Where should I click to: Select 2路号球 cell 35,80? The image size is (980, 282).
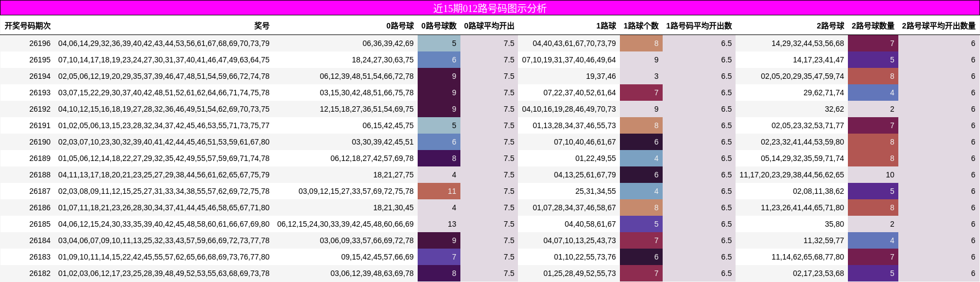834,224
